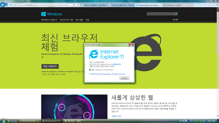Open the network tray icon
The image size is (219, 123).
pyautogui.click(x=201, y=121)
